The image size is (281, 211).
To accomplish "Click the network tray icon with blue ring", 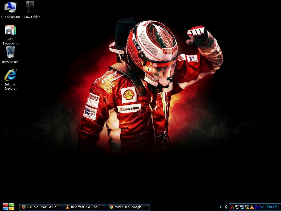I will point(242,207).
